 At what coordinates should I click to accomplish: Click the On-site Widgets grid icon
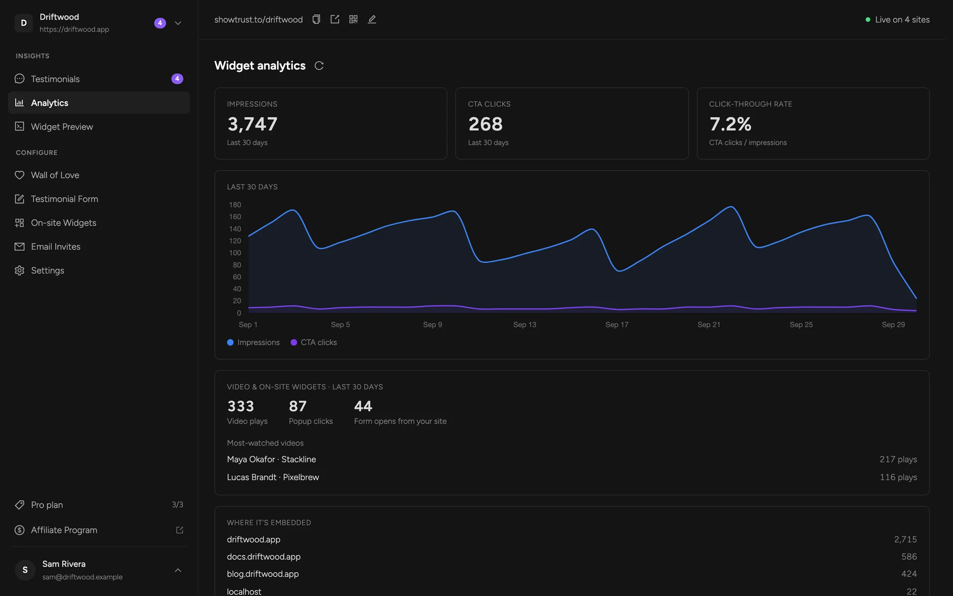19,223
